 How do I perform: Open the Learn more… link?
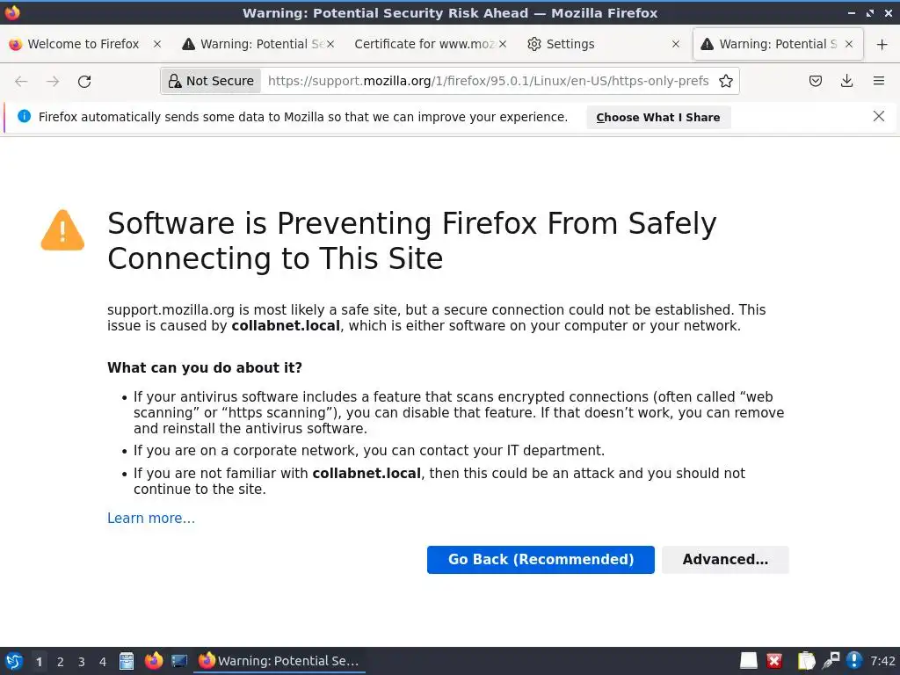click(x=151, y=519)
